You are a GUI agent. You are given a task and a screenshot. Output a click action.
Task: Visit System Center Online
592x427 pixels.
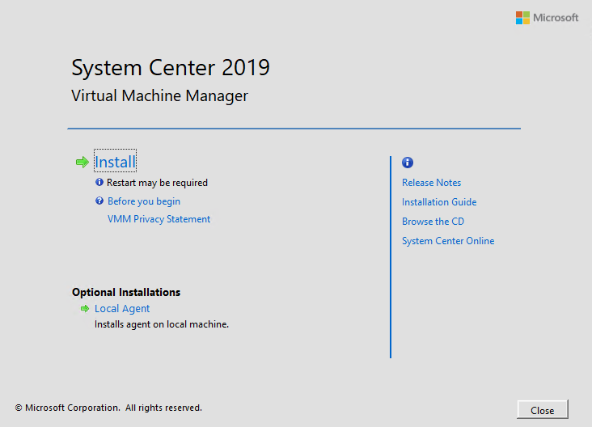tap(448, 241)
